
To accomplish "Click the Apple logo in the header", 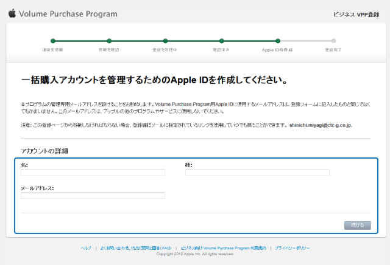I will pyautogui.click(x=11, y=13).
